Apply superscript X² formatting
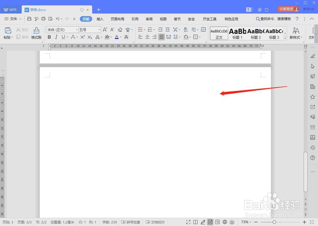 click(x=83, y=37)
